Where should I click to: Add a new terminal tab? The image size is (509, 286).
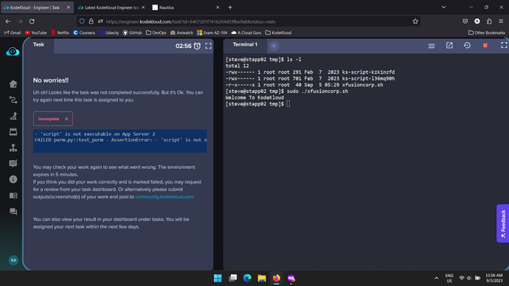(x=274, y=46)
